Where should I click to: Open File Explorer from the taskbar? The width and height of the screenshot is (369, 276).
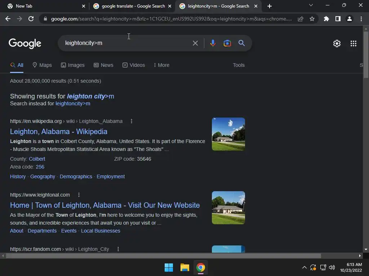(x=185, y=267)
